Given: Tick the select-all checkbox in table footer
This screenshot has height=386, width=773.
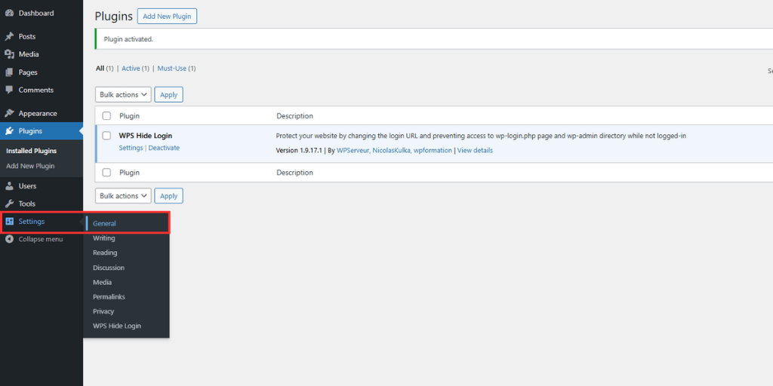Looking at the screenshot, I should [106, 173].
